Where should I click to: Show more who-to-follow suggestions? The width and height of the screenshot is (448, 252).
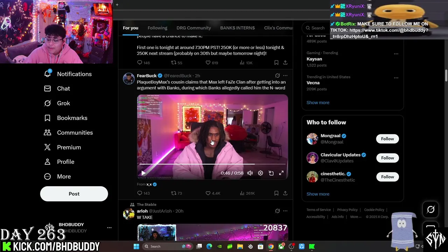(x=318, y=194)
